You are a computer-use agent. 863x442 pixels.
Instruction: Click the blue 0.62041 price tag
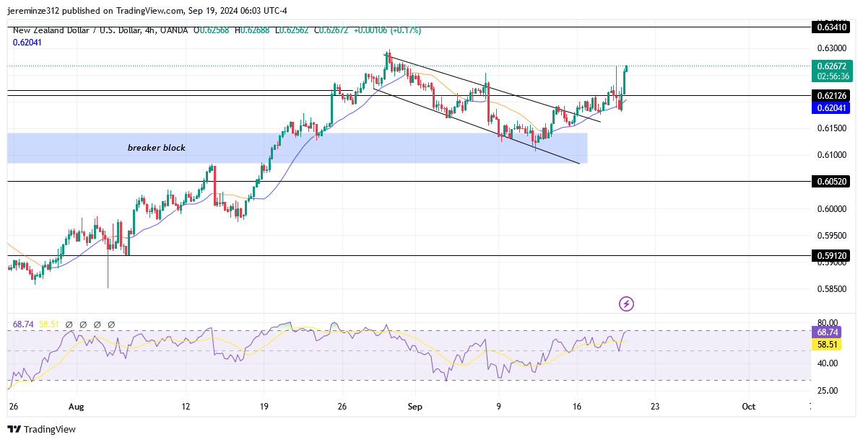point(831,107)
